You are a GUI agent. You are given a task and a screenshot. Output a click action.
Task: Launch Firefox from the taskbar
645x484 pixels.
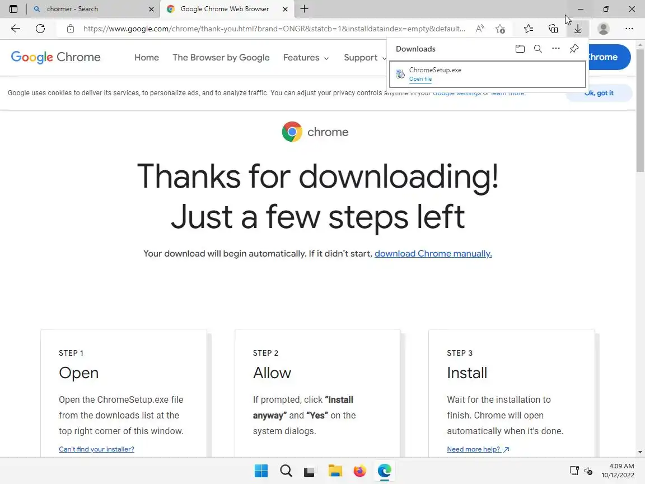click(359, 471)
